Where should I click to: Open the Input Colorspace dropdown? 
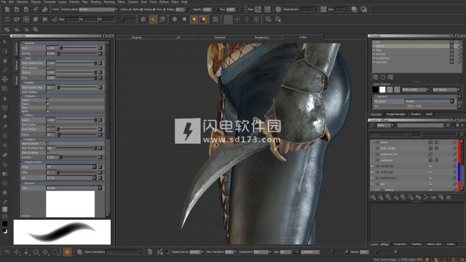124,252
